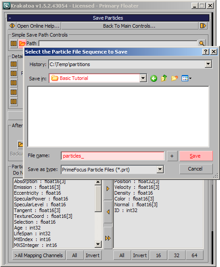220x267 pixels.
Task: Click the 64 bit-depth button
Action: [195, 255]
